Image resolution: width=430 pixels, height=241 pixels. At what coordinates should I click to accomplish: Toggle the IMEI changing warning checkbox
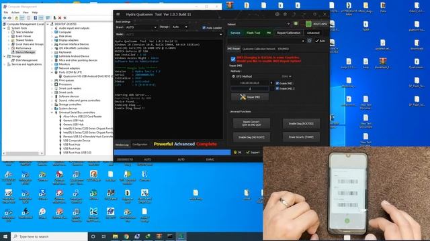[x=233, y=59]
